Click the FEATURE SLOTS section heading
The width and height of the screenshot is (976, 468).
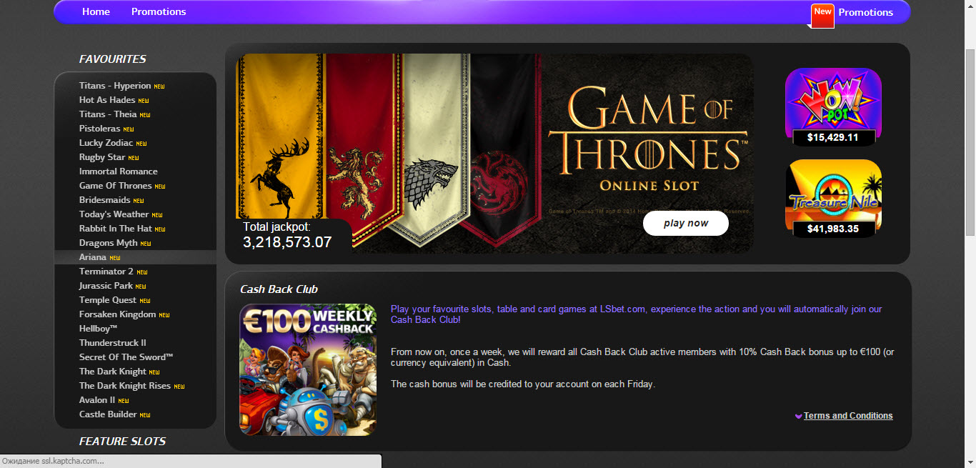tap(122, 442)
